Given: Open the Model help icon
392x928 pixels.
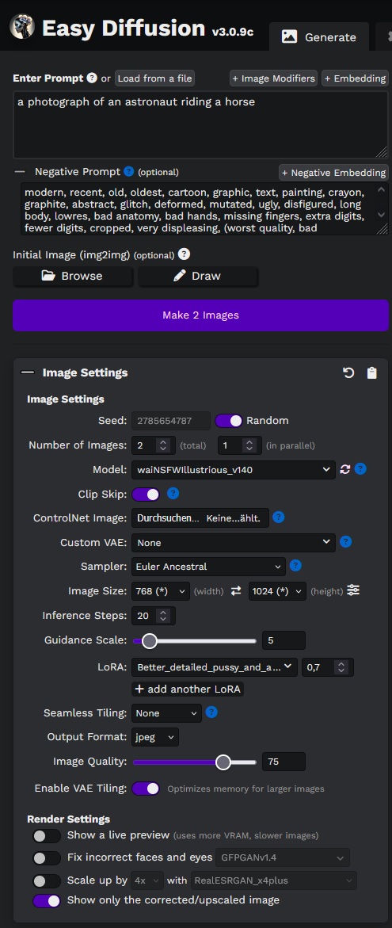Looking at the screenshot, I should (x=360, y=469).
